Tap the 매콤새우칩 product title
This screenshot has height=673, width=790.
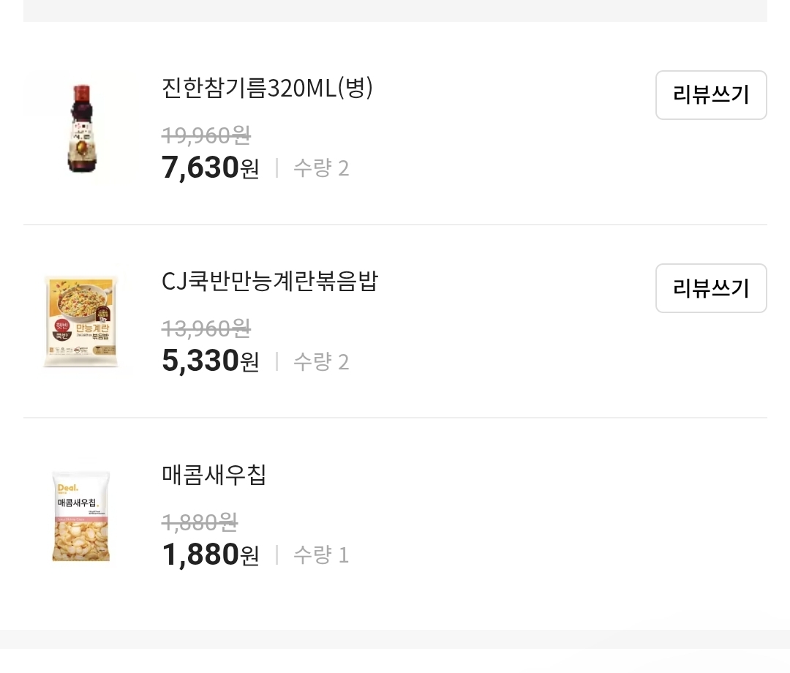point(214,475)
